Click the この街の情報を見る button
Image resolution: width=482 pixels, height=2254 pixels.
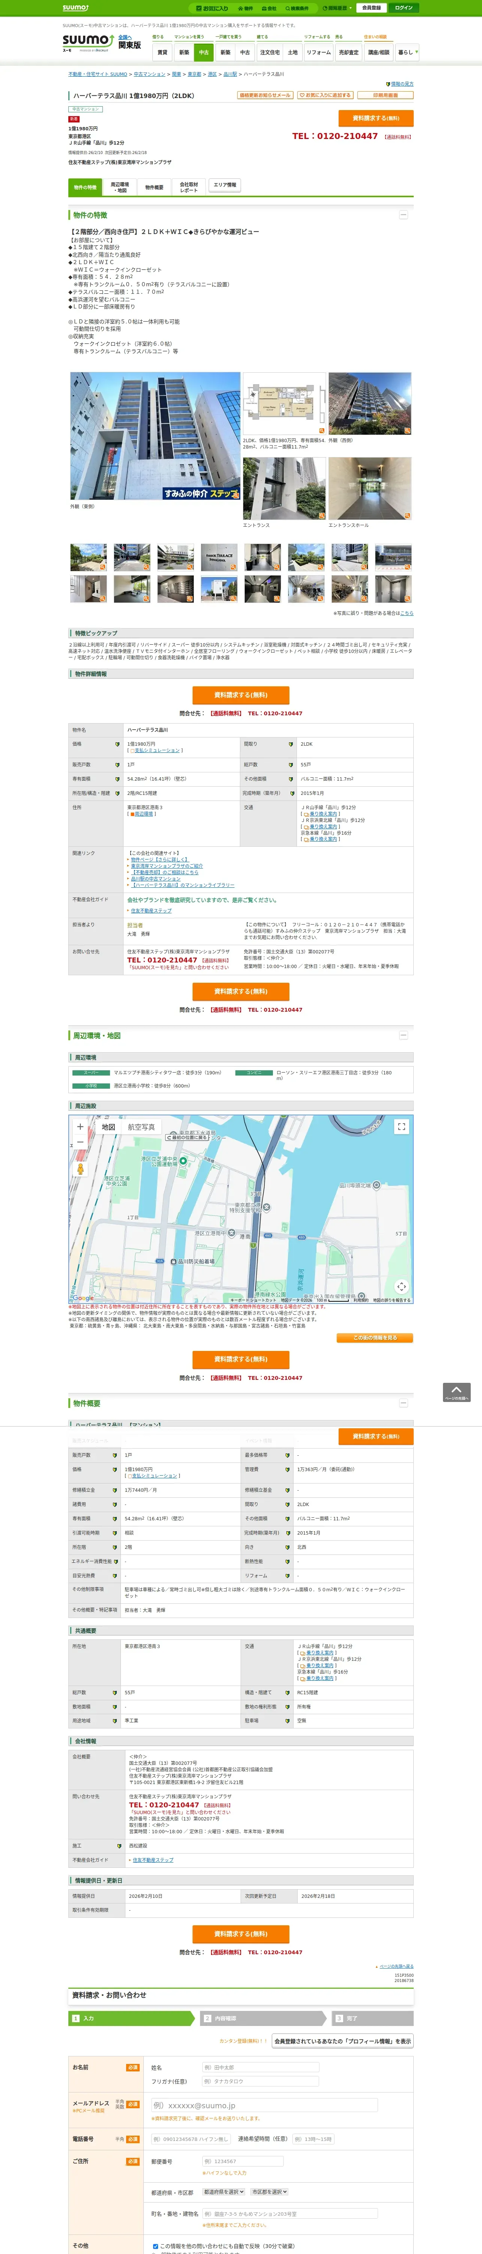click(x=375, y=1338)
